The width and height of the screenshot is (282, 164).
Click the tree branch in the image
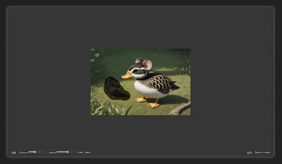(180, 110)
